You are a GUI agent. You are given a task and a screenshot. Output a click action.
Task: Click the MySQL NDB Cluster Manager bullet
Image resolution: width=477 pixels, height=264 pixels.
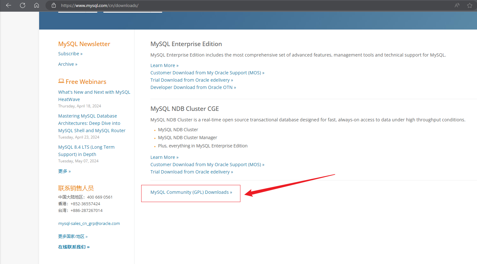[x=188, y=138]
